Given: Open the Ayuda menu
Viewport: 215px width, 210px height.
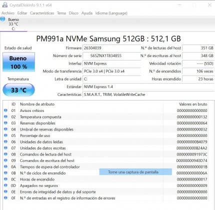Looking at the screenshot, I should (x=87, y=13).
